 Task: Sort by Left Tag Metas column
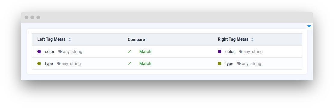pyautogui.click(x=70, y=40)
